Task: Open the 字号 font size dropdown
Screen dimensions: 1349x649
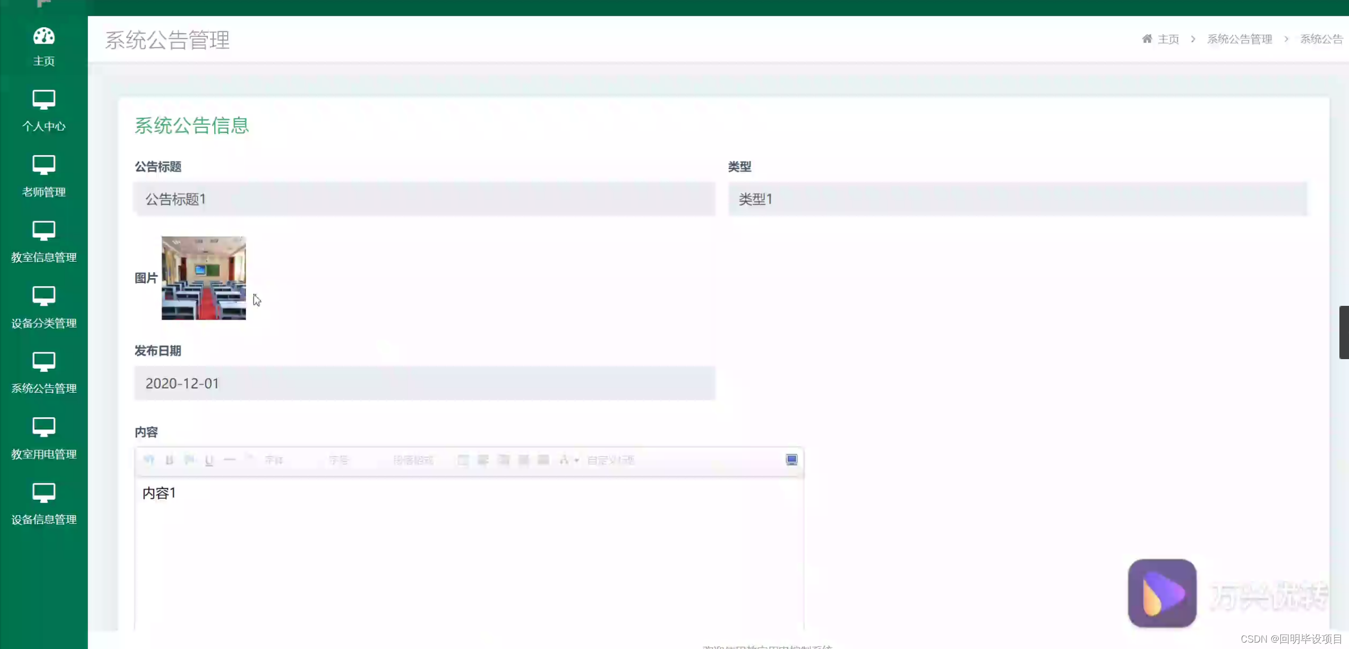Action: 339,460
